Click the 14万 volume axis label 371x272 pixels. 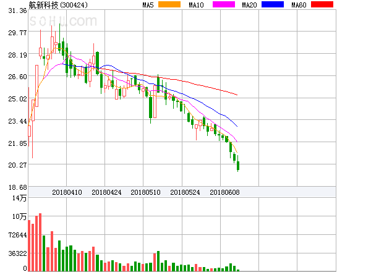(20, 198)
